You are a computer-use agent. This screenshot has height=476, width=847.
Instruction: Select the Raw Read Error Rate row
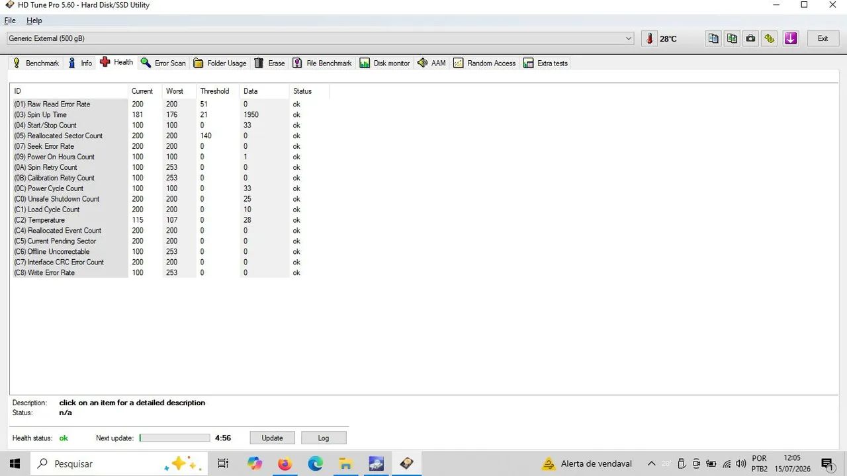[x=170, y=104]
